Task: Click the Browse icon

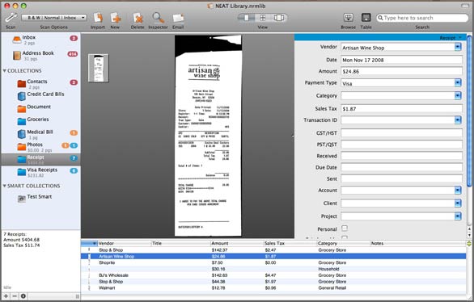Action: click(x=349, y=18)
